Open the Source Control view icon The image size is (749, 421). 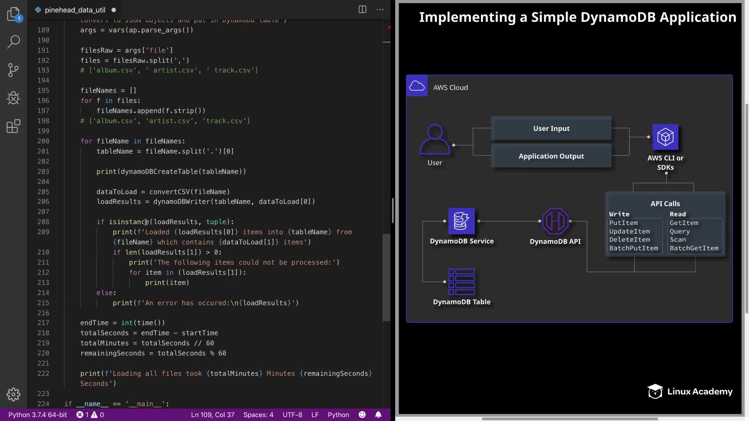click(13, 70)
